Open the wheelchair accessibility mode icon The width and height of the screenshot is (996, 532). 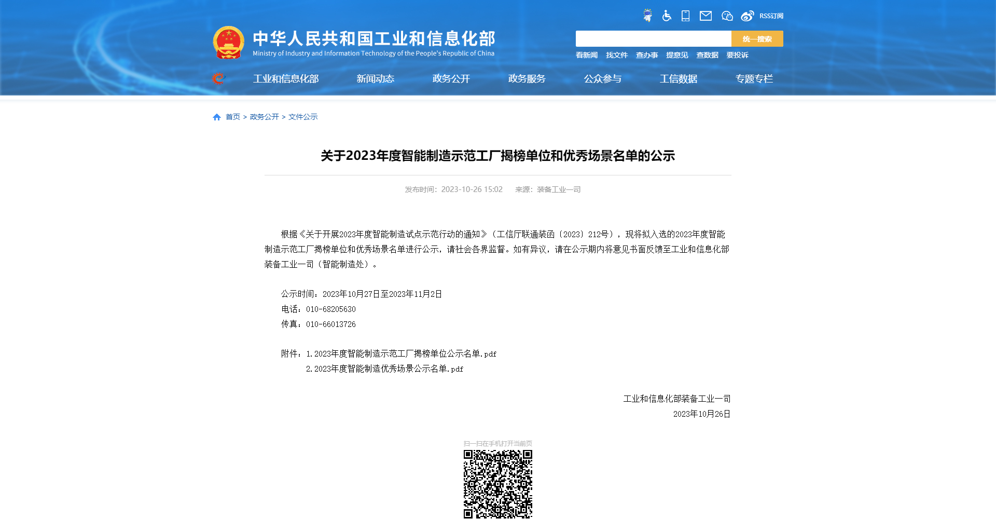pyautogui.click(x=667, y=16)
